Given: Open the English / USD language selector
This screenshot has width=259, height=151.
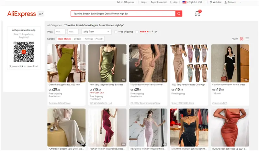Looking at the screenshot, I should click(193, 2).
